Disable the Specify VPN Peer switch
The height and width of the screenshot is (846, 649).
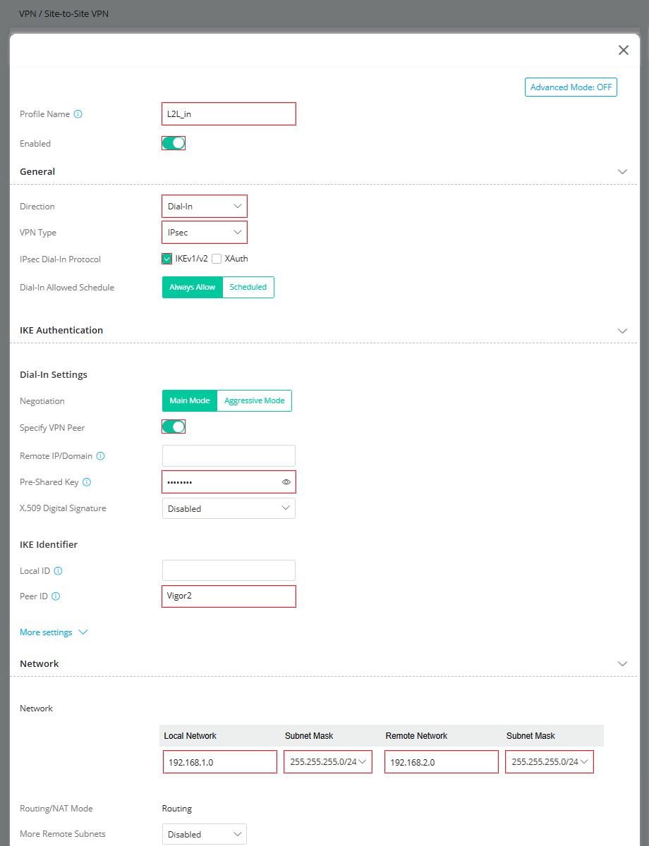[174, 427]
